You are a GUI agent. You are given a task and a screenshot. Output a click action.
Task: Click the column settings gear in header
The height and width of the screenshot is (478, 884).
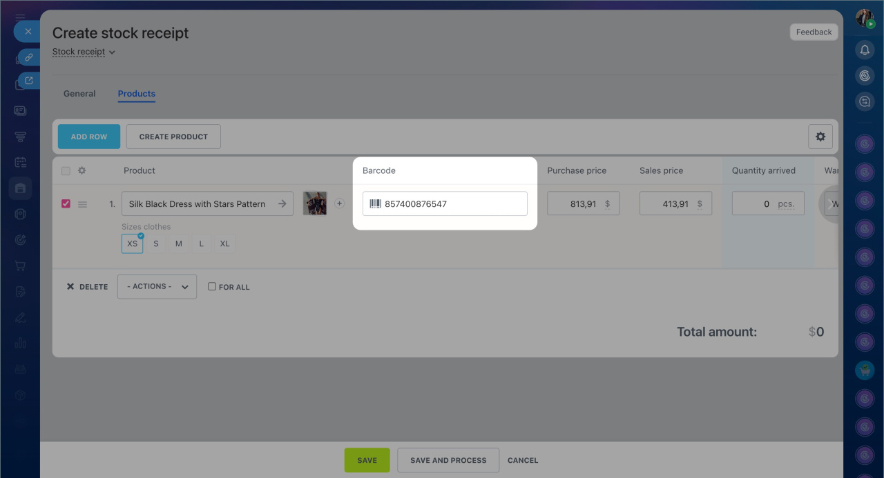[x=81, y=170]
